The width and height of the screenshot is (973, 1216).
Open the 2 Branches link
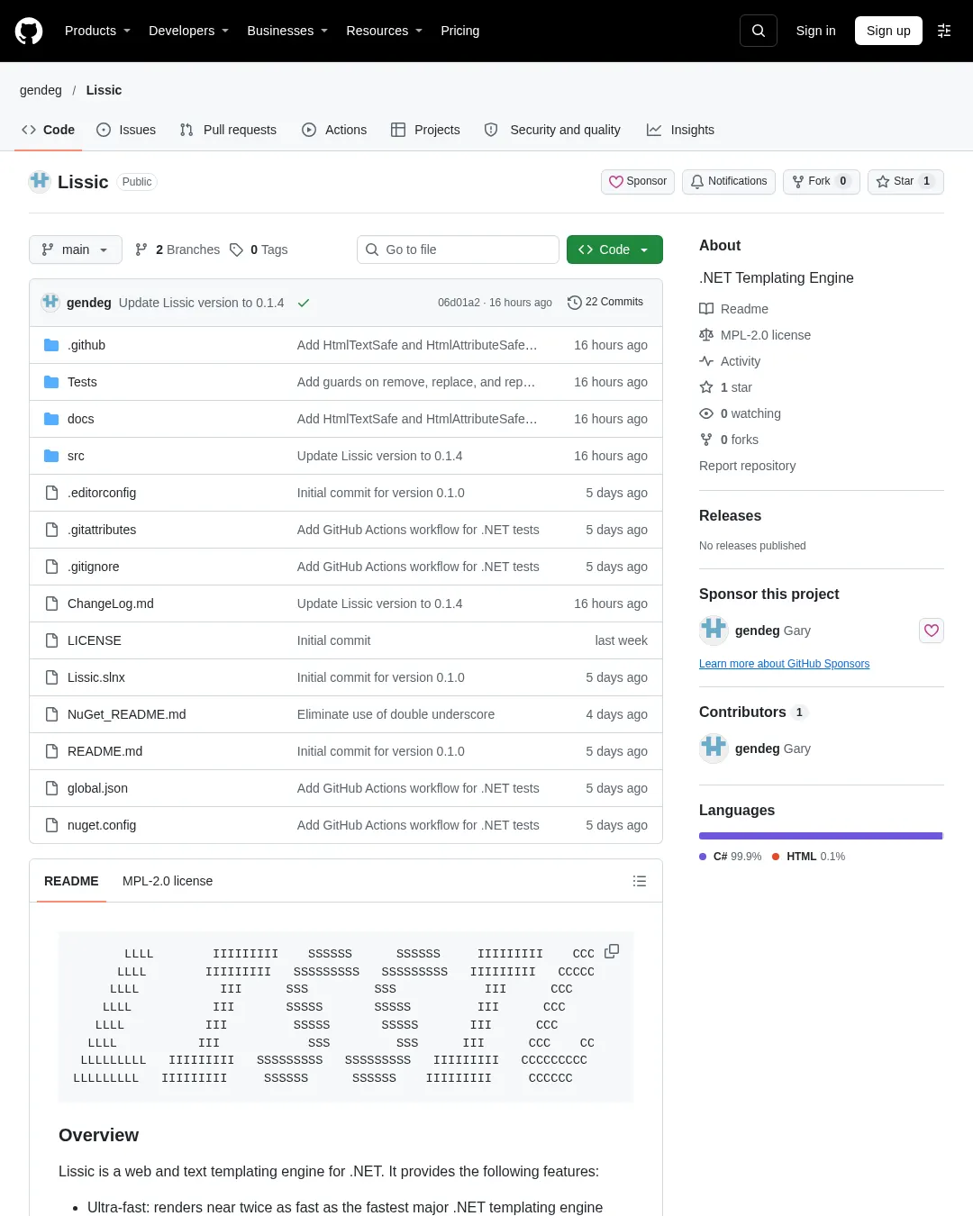(x=177, y=250)
